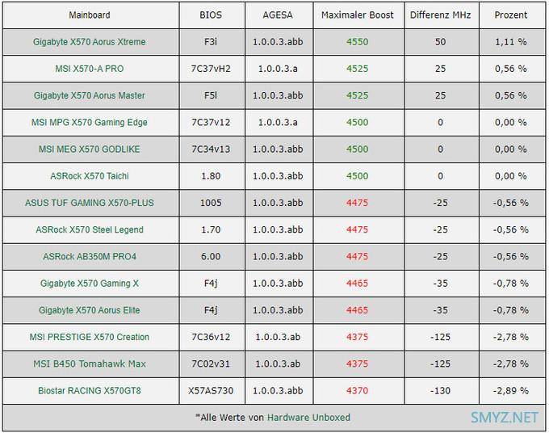
Task: Click boost value 4465 in Gigabyte X570 Gaming X row
Action: [358, 284]
